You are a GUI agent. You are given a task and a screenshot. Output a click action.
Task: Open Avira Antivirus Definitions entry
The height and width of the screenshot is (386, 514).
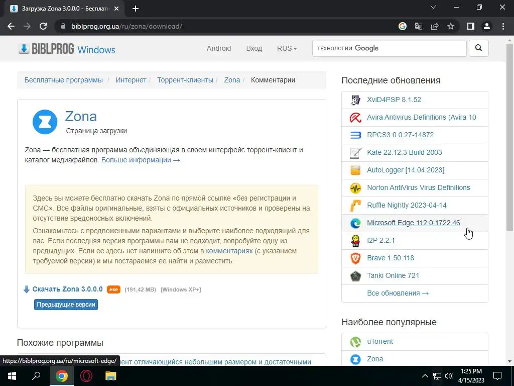pyautogui.click(x=421, y=117)
